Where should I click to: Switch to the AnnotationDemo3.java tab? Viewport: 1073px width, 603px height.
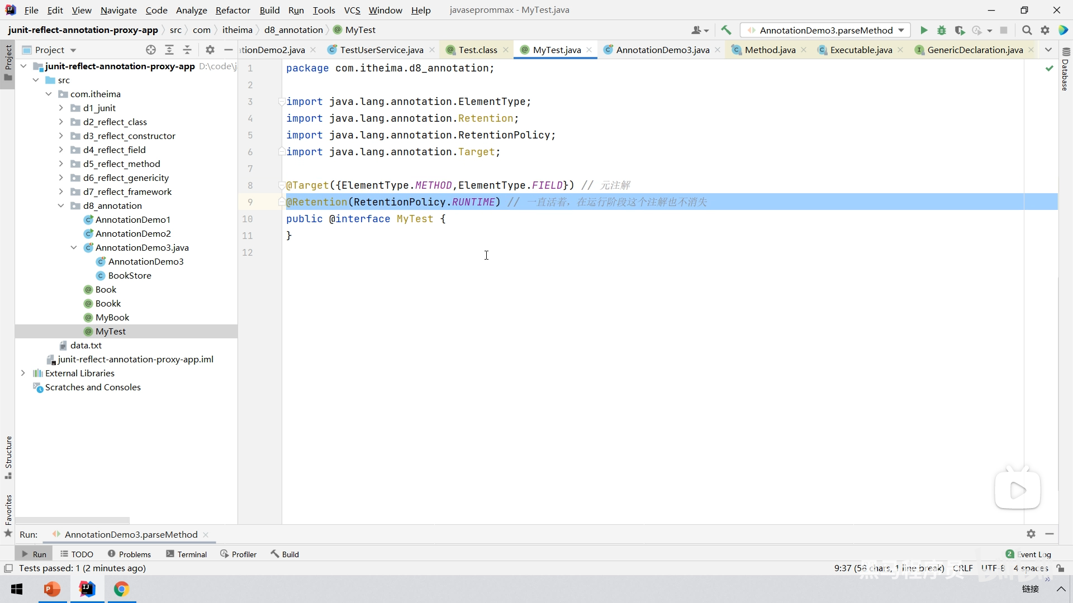tap(662, 50)
